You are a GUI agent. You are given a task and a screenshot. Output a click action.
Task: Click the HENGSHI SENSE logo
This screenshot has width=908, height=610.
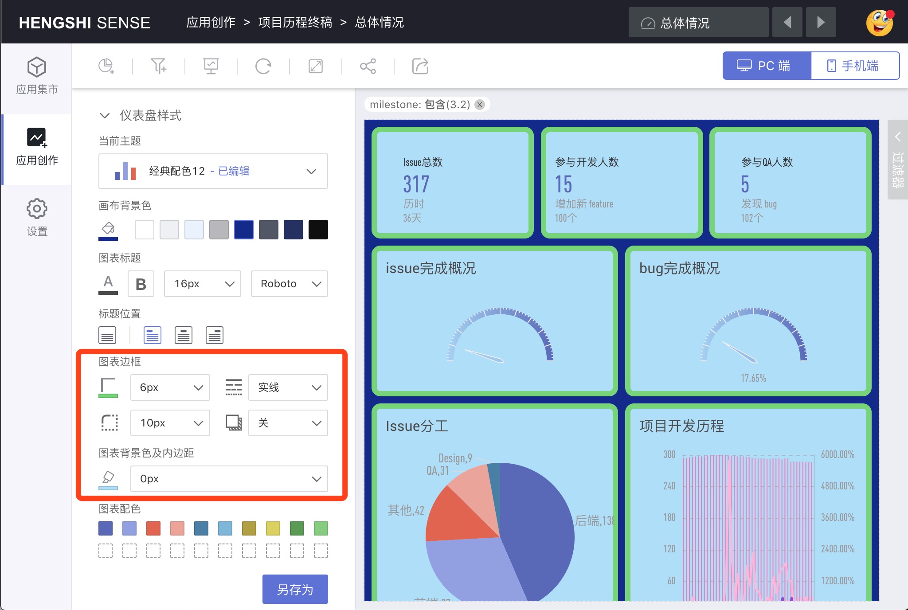(x=84, y=23)
